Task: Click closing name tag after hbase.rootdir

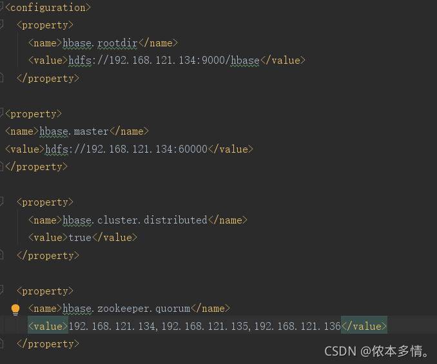Action: tap(158, 43)
